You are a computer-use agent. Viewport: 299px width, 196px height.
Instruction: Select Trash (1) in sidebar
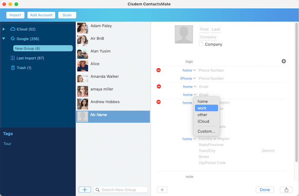[24, 68]
